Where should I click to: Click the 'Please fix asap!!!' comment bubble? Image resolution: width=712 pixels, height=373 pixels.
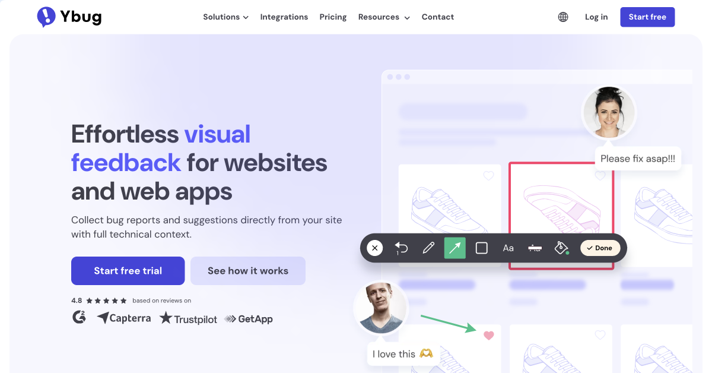(637, 159)
